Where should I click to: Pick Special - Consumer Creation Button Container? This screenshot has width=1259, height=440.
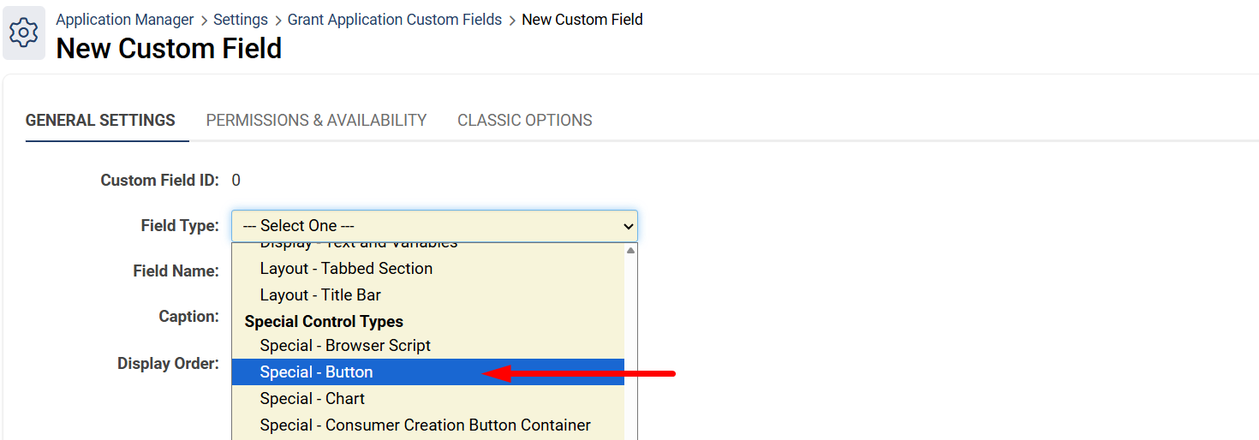pos(427,425)
